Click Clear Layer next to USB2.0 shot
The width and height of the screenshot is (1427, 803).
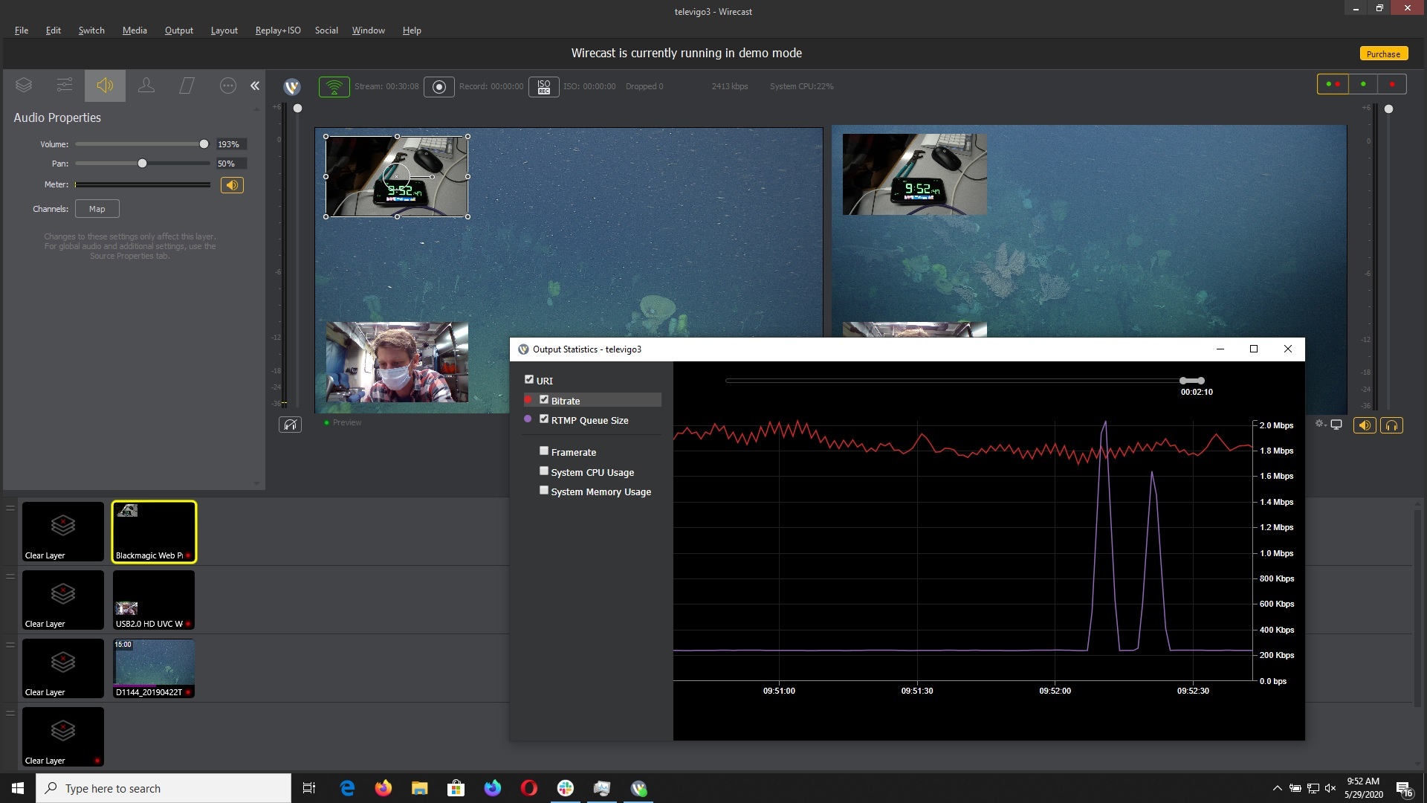63,600
